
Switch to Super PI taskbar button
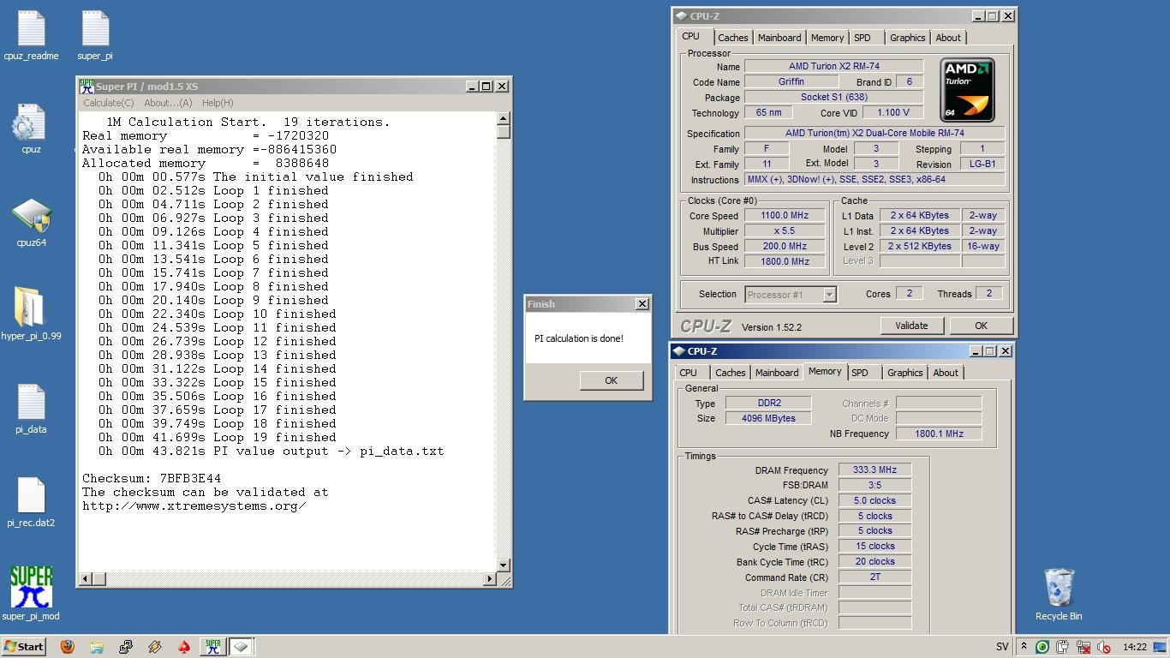212,647
